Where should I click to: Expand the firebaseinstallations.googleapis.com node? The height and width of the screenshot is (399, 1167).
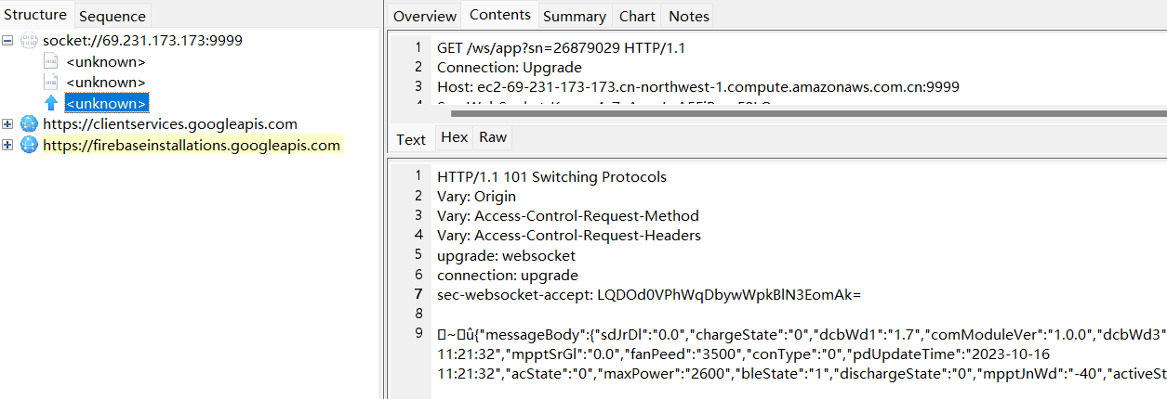(x=8, y=145)
